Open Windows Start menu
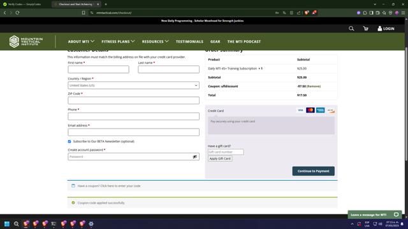The width and height of the screenshot is (408, 229). pos(7,224)
